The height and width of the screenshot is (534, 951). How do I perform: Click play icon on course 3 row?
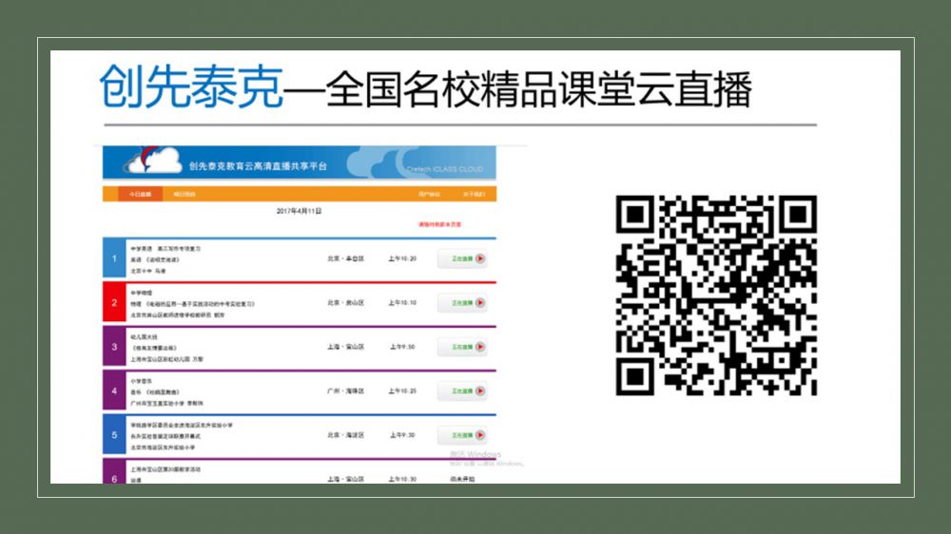tap(479, 347)
